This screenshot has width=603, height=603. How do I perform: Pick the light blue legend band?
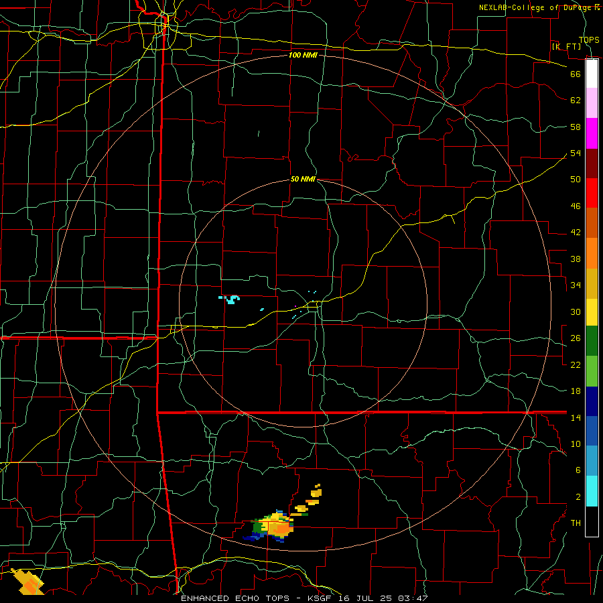592,461
